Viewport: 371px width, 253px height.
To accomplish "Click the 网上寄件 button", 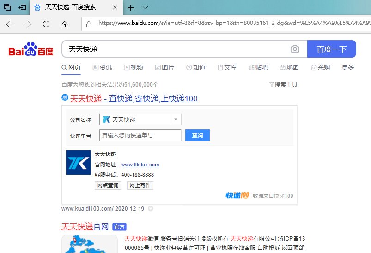I will click(x=140, y=186).
